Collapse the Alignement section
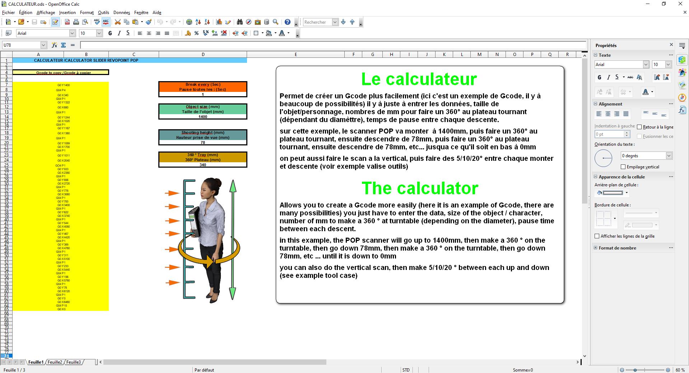 click(x=595, y=104)
